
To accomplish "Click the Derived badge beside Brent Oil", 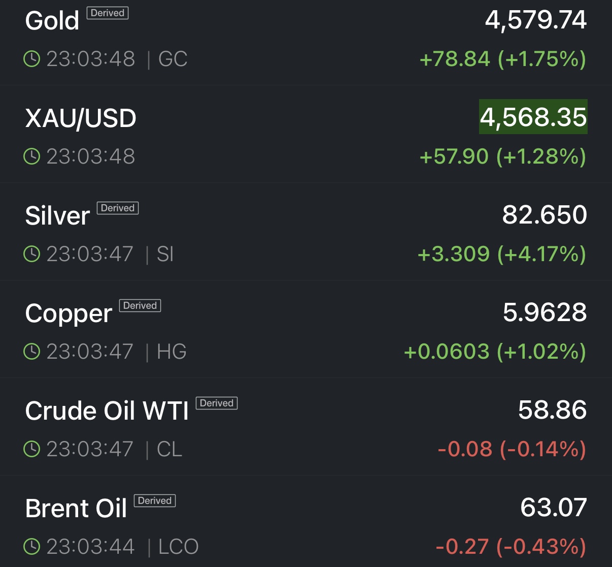I will click(x=154, y=501).
